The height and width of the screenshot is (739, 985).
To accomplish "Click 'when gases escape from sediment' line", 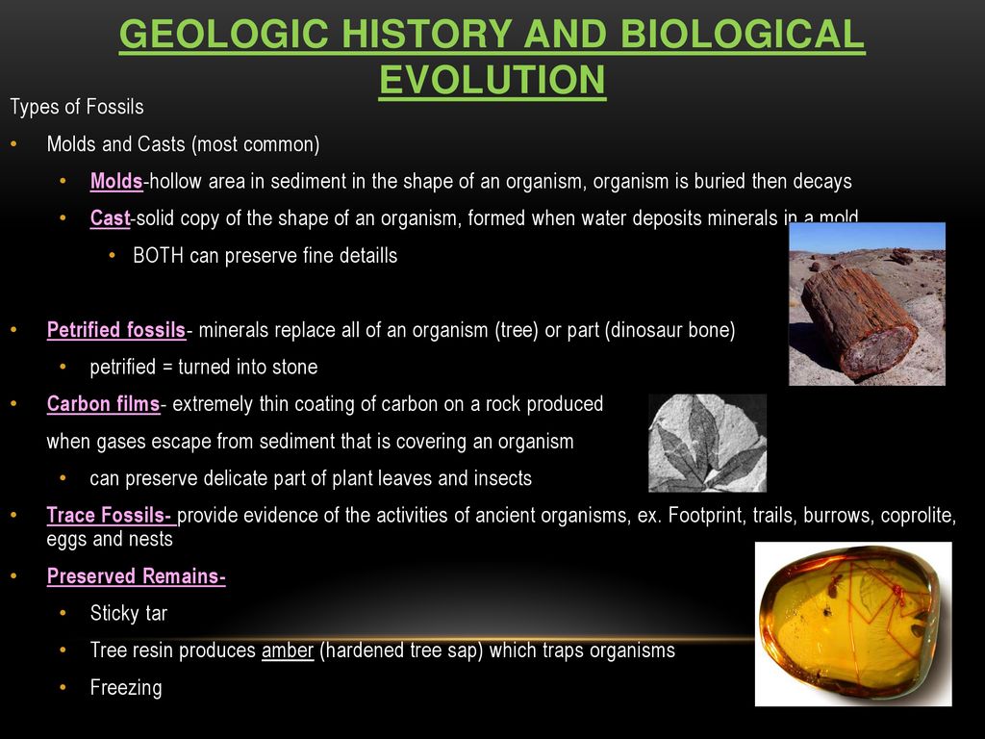I will (x=310, y=441).
